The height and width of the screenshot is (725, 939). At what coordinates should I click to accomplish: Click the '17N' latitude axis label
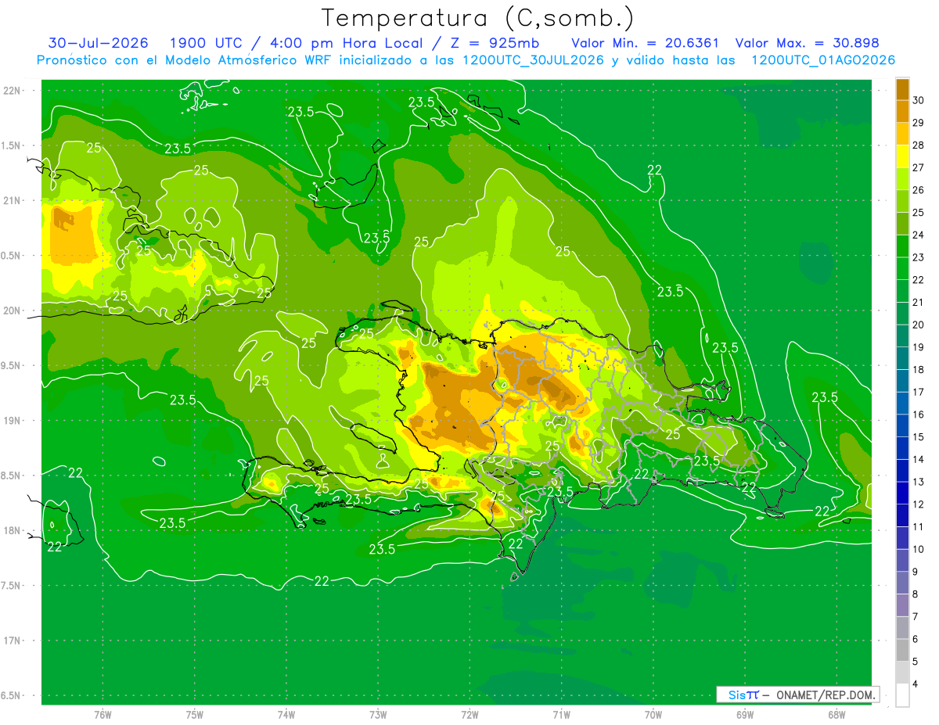(13, 641)
